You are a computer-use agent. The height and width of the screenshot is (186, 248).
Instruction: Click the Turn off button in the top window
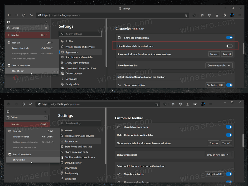227,54
